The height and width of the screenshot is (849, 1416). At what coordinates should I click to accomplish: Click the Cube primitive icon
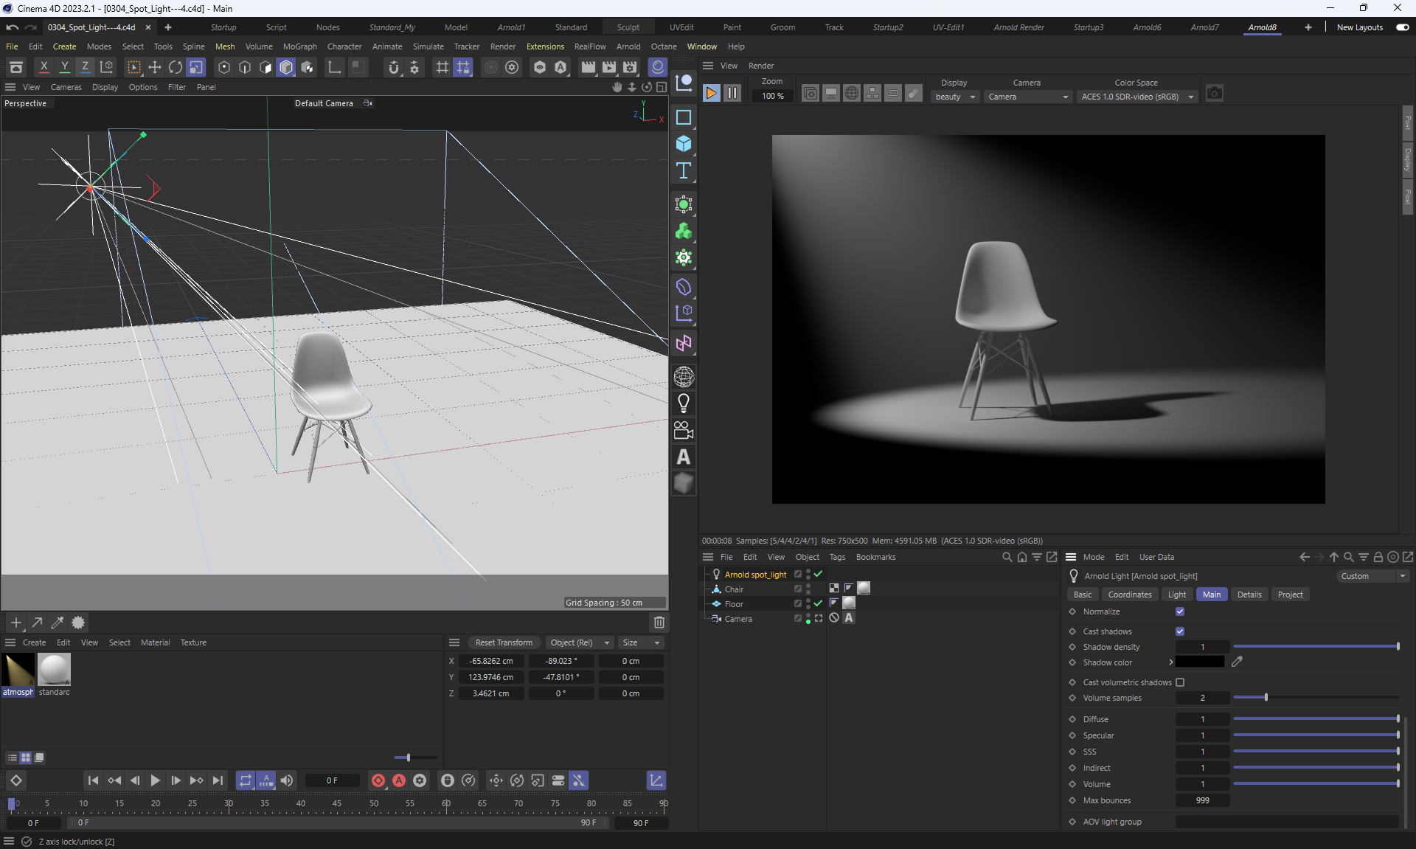click(x=684, y=144)
